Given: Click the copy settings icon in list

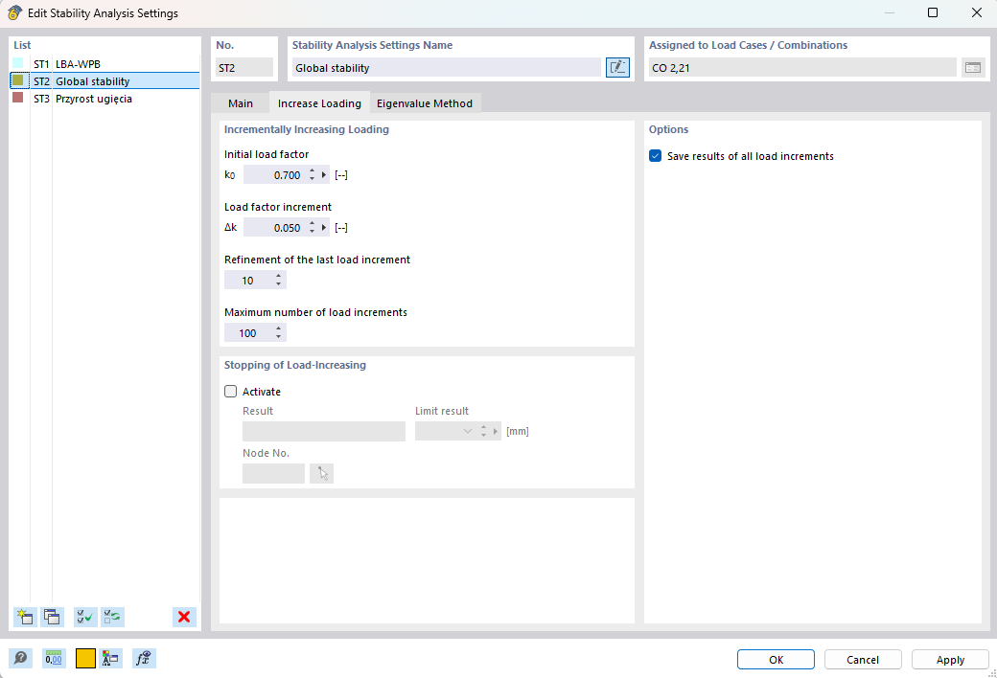Looking at the screenshot, I should tap(52, 617).
